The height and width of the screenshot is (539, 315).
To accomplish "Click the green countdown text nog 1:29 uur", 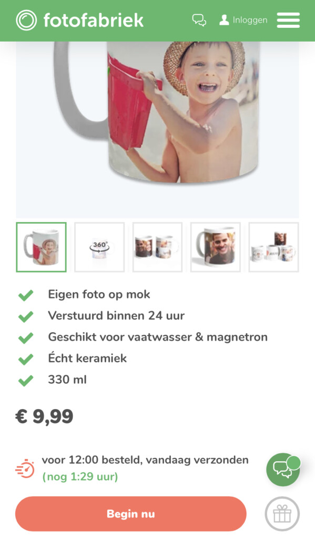I will [80, 477].
